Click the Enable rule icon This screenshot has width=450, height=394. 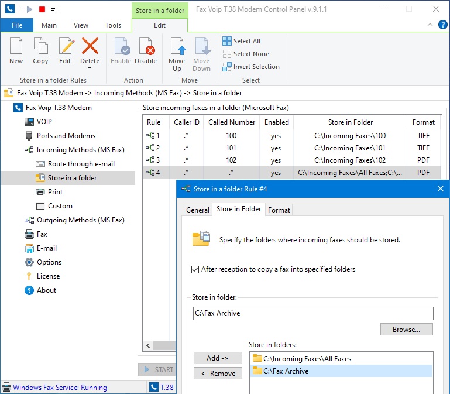122,46
